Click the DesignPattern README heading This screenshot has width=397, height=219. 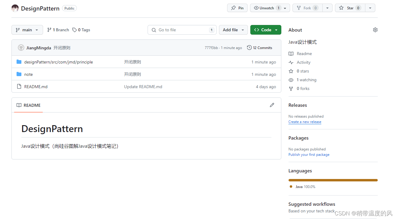(52, 129)
